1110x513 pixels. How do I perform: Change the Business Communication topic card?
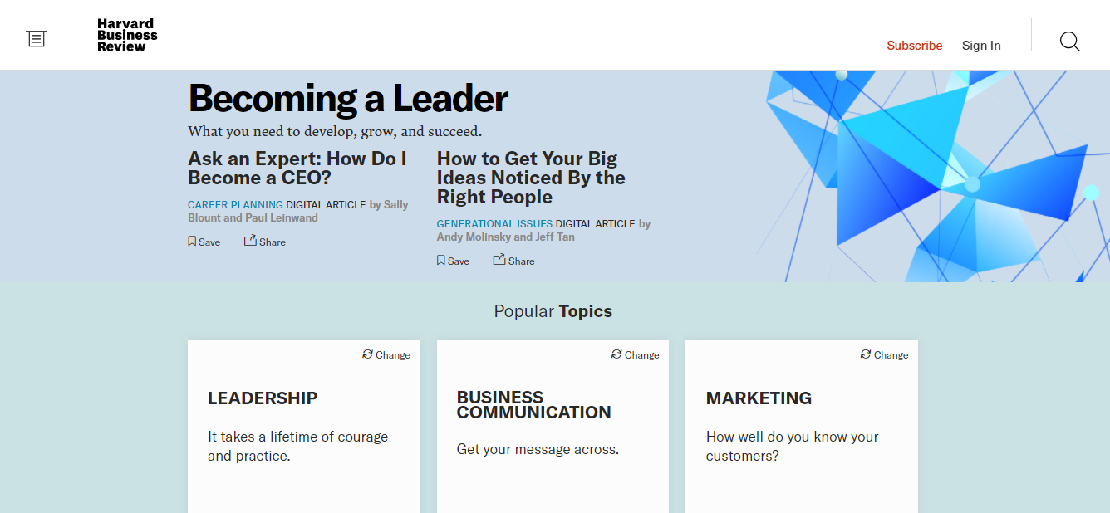coord(636,354)
